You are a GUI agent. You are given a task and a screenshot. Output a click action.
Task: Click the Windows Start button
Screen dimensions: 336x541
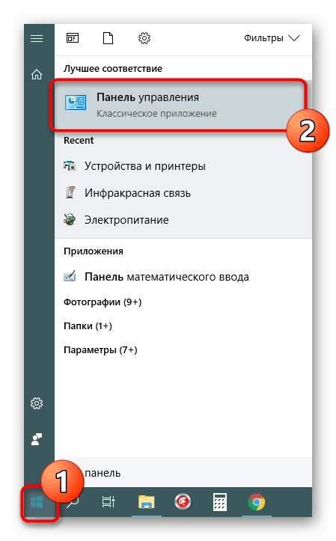coord(37,502)
